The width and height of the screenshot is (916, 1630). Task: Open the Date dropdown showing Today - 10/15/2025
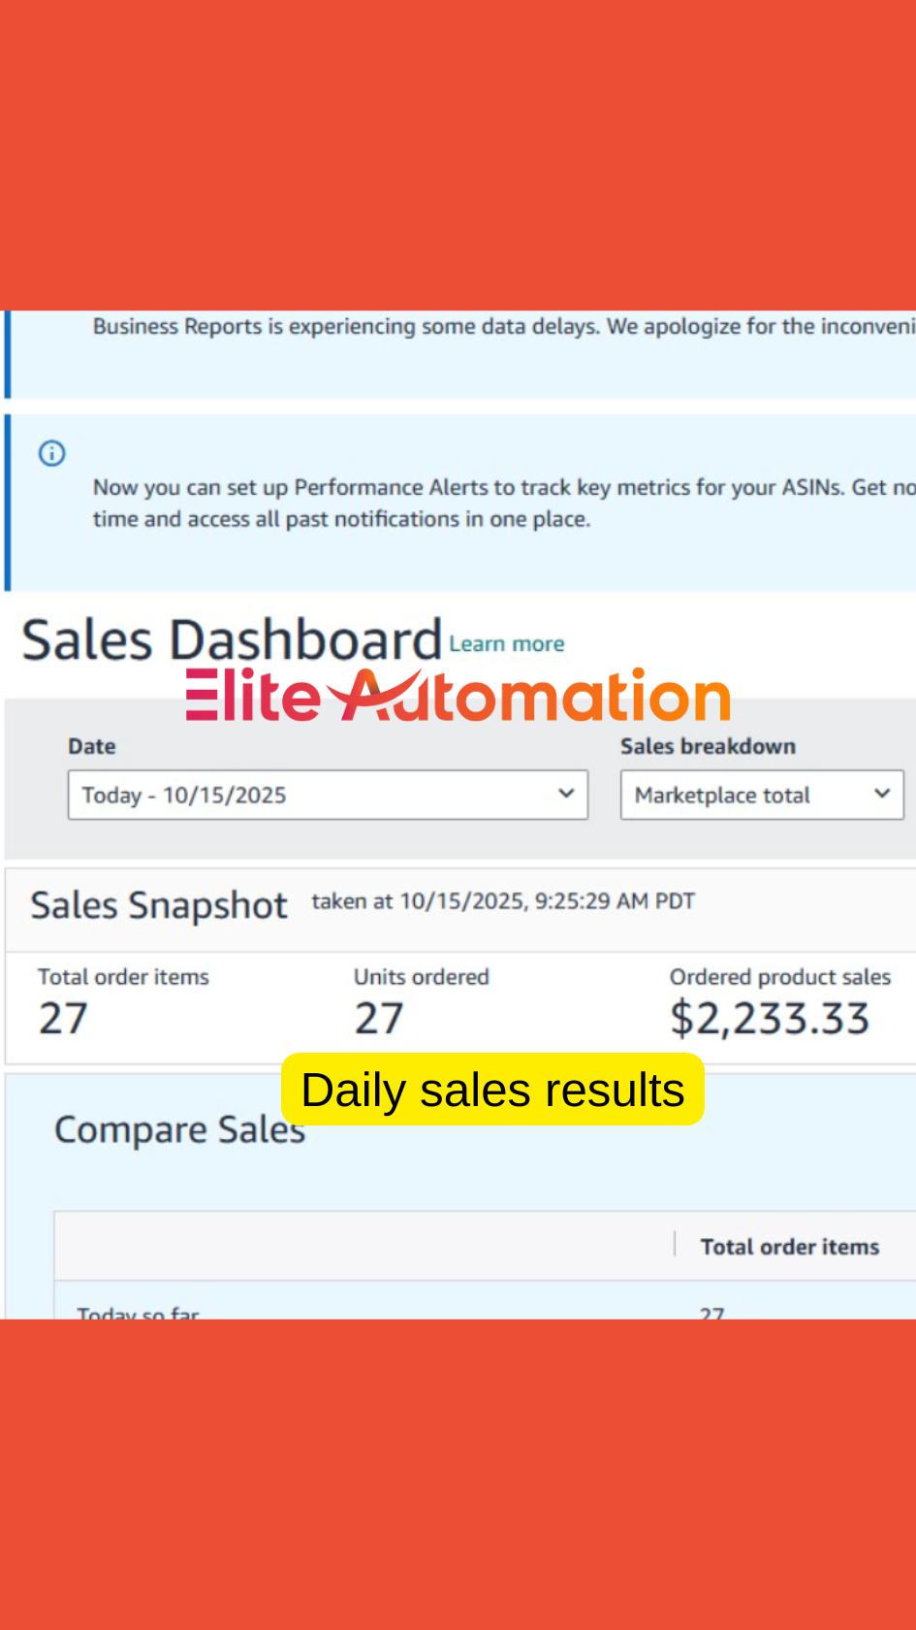pos(328,795)
